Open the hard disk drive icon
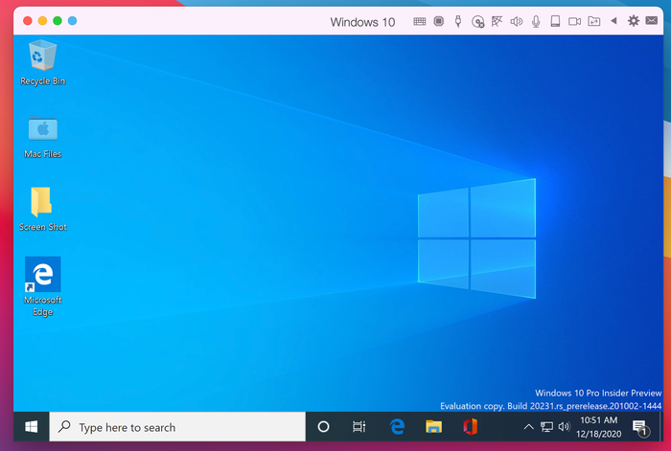671x451 pixels. 555,21
